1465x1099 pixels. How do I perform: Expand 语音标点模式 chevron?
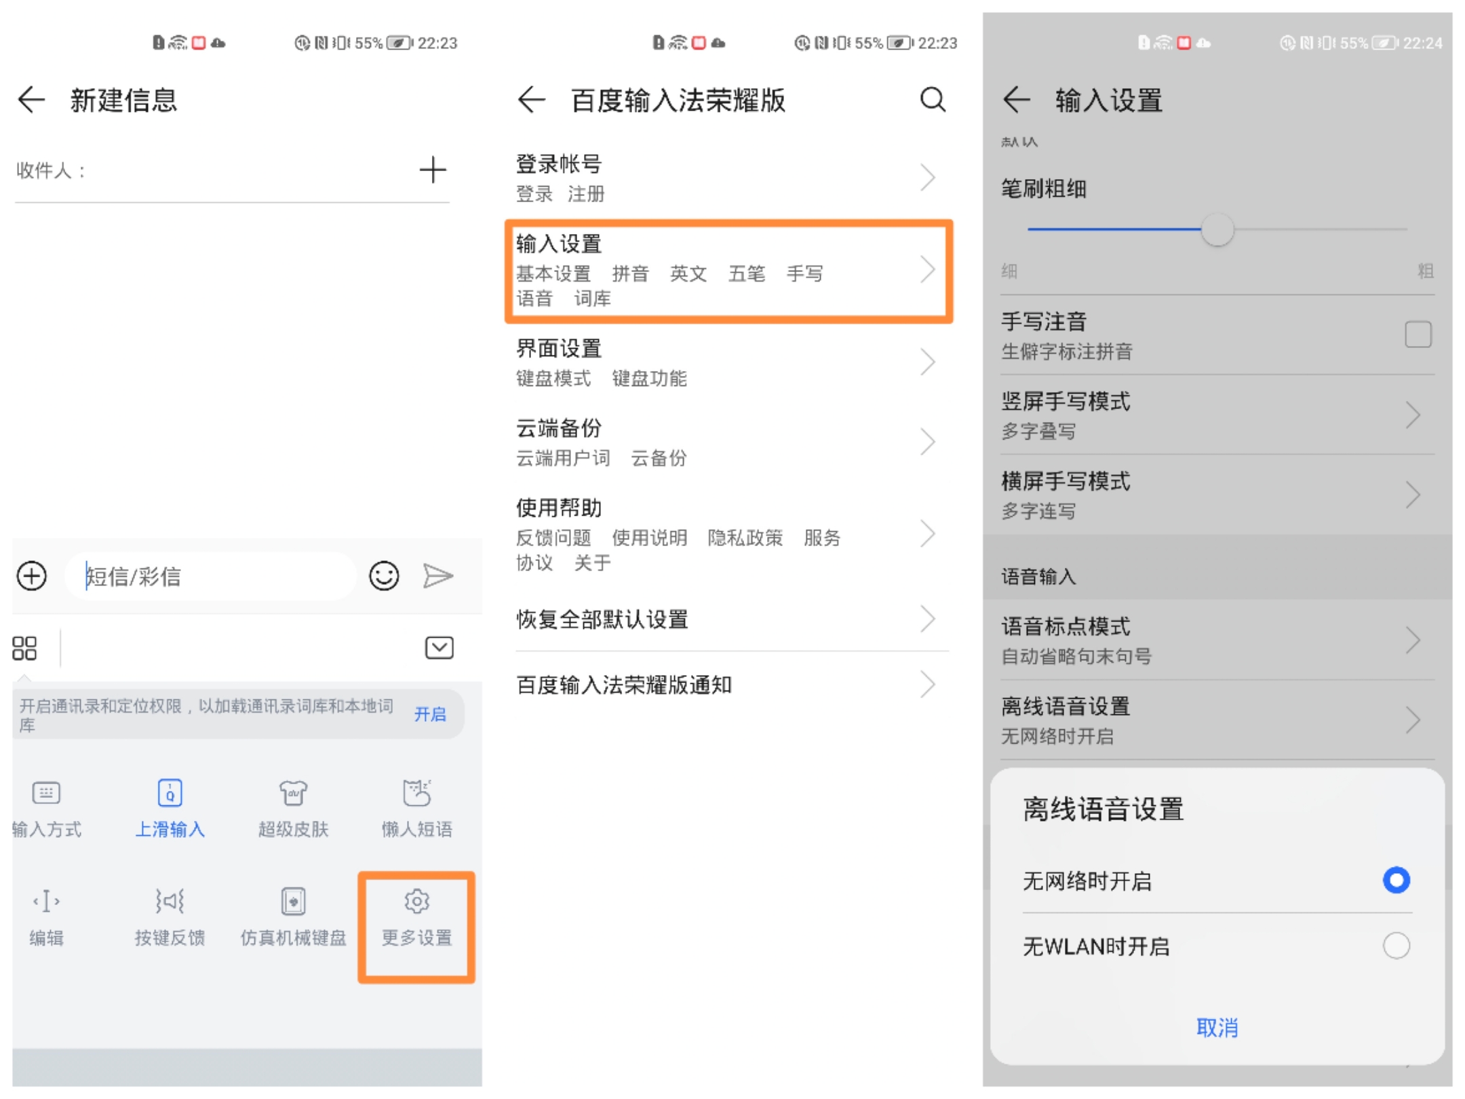1413,640
